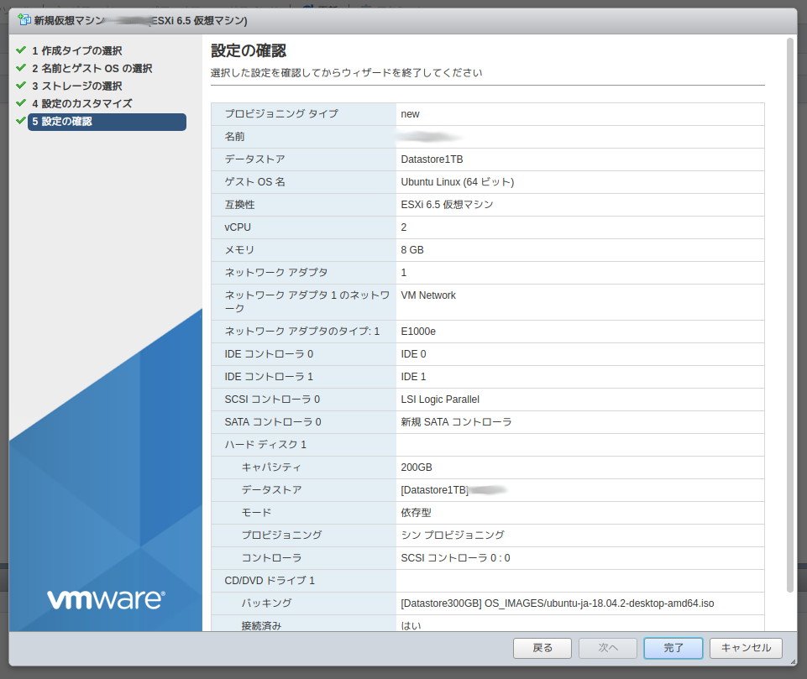The width and height of the screenshot is (807, 679).
Task: Click the 接続済み row label
Action: coord(261,626)
